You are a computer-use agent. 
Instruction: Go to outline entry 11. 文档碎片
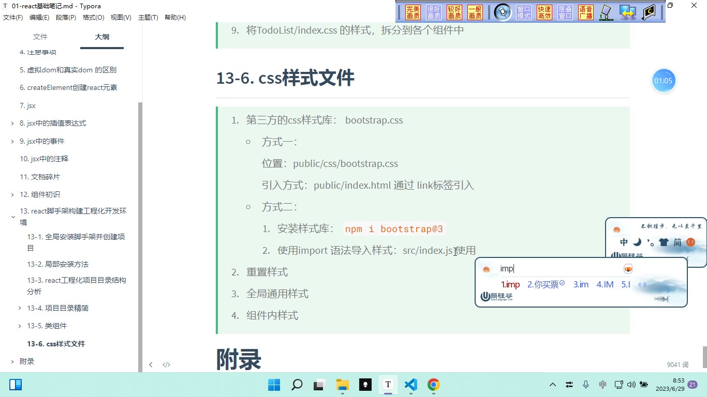point(40,177)
